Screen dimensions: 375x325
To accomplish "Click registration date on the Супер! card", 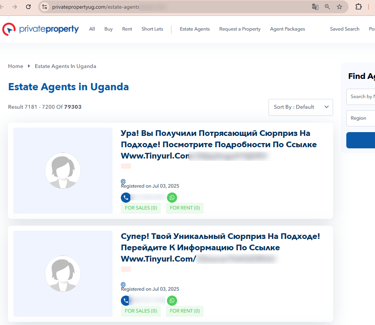I will pyautogui.click(x=150, y=289).
